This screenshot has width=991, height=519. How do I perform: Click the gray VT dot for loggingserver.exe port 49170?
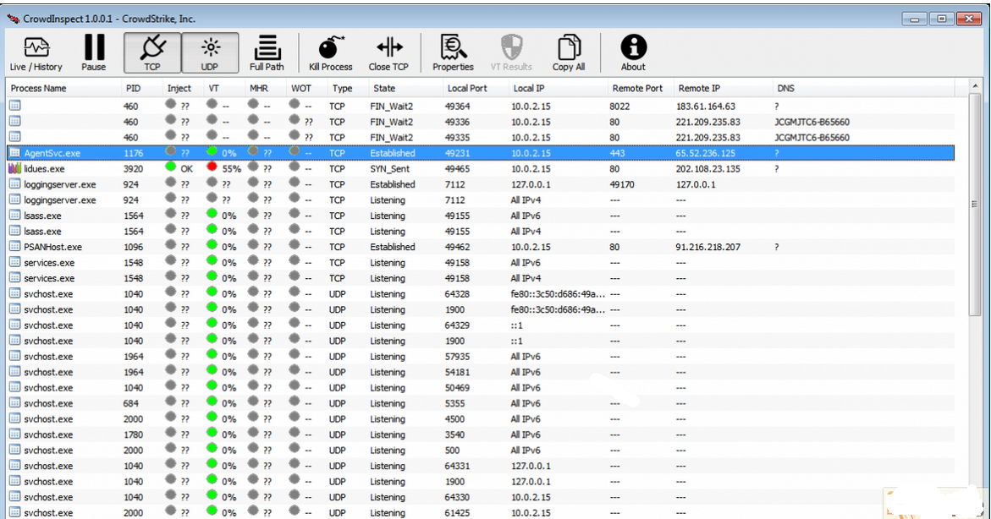(212, 183)
